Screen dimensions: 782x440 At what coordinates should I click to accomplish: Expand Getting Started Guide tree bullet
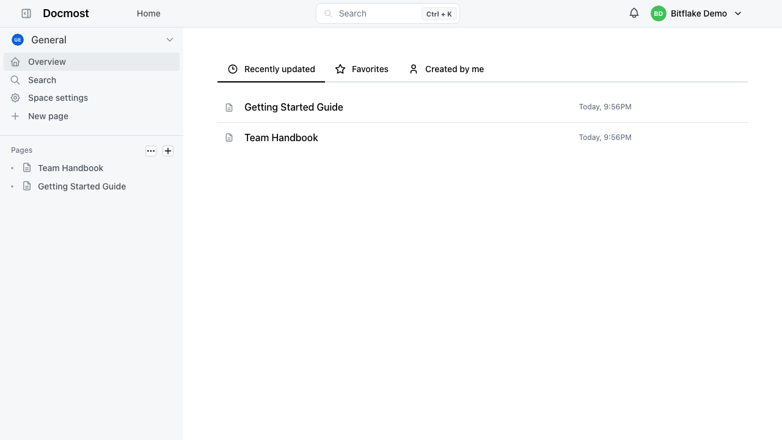[12, 186]
